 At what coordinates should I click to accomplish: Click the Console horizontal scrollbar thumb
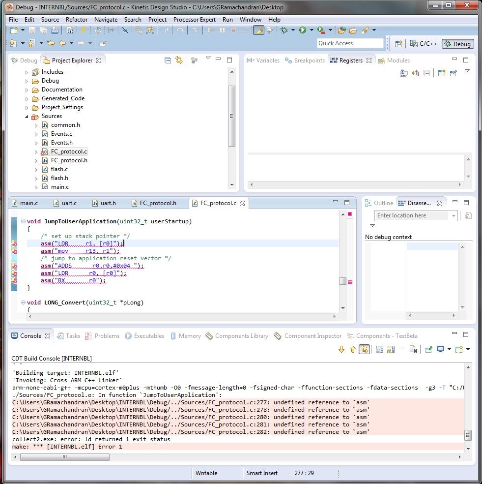coord(65,457)
